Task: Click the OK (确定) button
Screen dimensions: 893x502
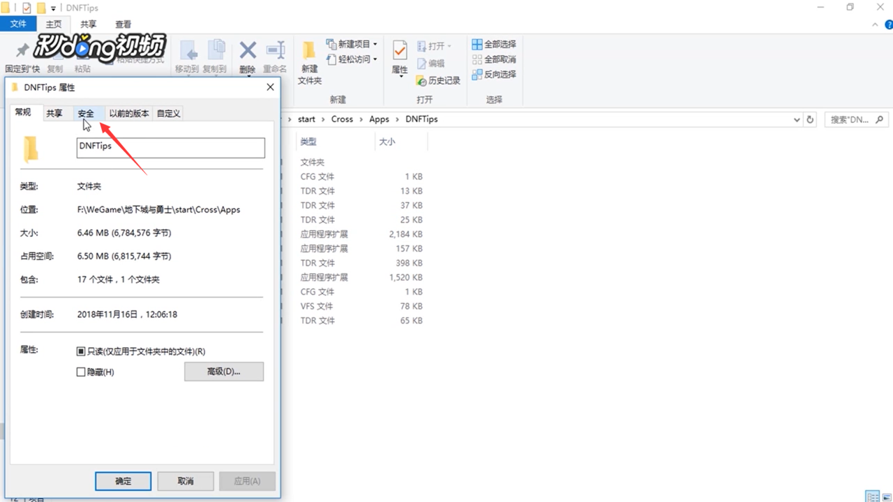Action: pos(123,481)
